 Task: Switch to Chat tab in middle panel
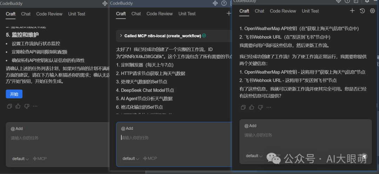pyautogui.click(x=136, y=14)
